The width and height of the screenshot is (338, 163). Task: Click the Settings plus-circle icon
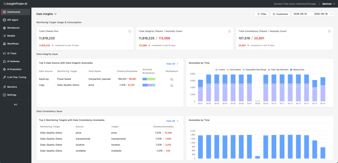pos(4,95)
